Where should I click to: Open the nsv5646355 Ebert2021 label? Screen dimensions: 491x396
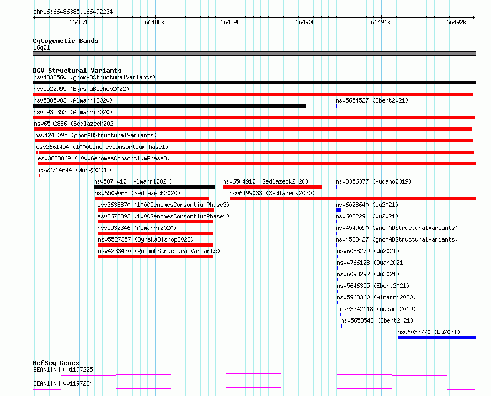(373, 286)
